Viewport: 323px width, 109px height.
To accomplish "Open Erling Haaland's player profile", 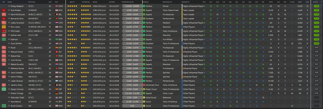I will [x=17, y=6].
